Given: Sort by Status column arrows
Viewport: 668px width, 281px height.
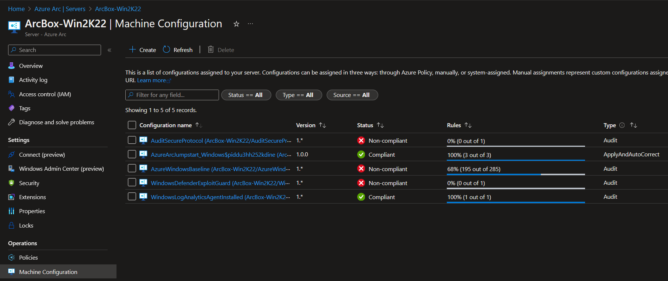Looking at the screenshot, I should click(380, 125).
